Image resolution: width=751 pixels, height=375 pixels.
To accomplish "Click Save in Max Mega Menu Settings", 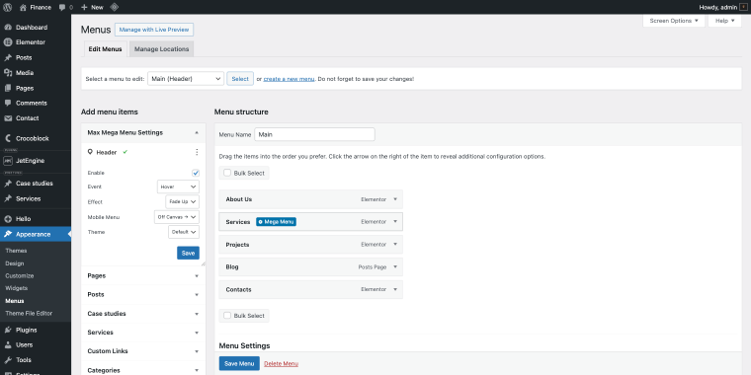I will [188, 253].
